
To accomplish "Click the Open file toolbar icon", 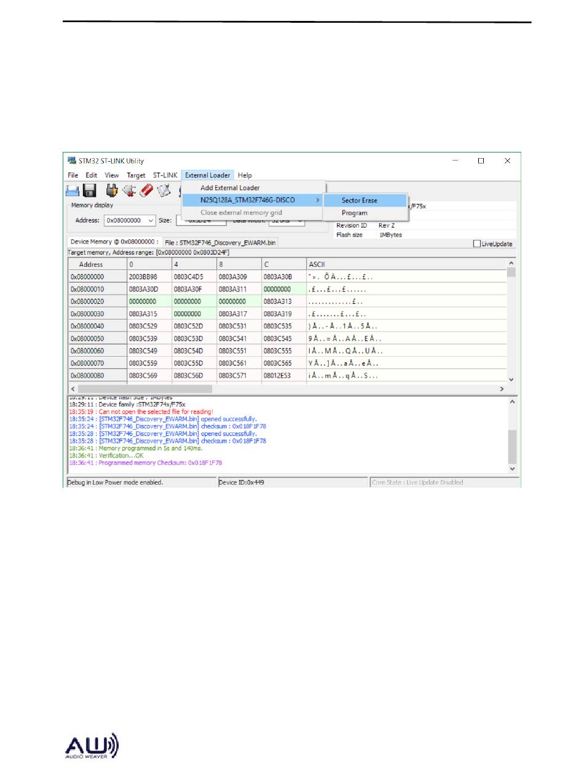I will tap(73, 191).
